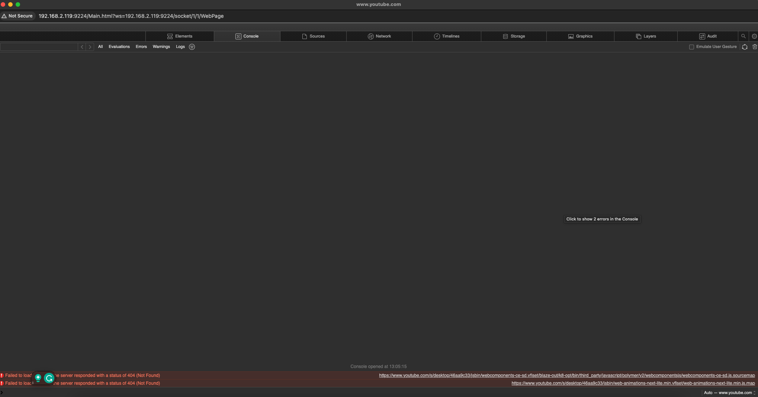
Task: Click 'Click to show 2 errors' tooltip
Action: click(x=602, y=219)
